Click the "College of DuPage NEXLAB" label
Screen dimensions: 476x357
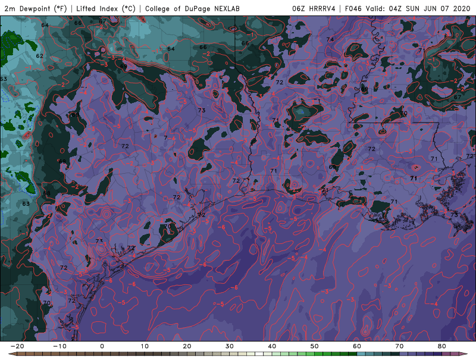(x=192, y=8)
